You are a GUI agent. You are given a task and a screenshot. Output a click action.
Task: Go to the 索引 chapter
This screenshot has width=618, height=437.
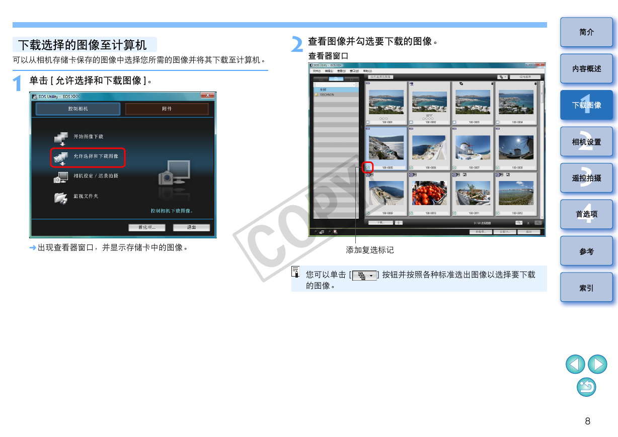click(x=586, y=288)
